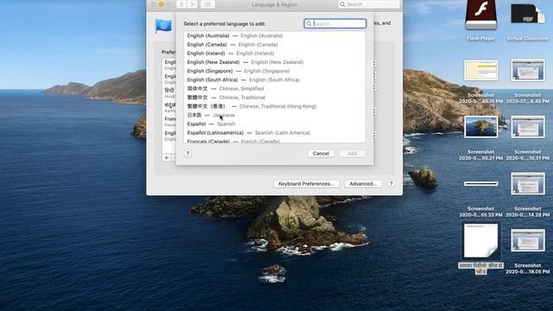The height and width of the screenshot is (311, 553).
Task: Select Español — Spanish row
Action: coord(275,124)
